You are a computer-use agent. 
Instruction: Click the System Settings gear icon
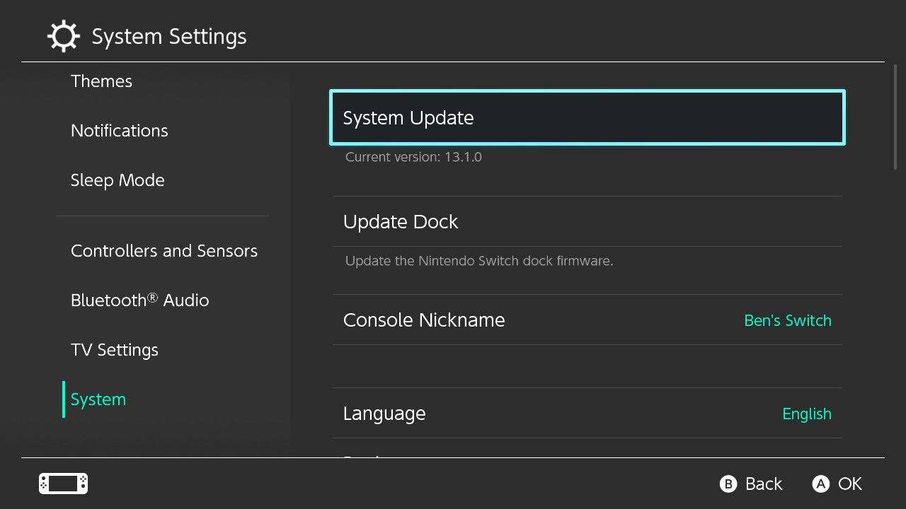pyautogui.click(x=63, y=35)
